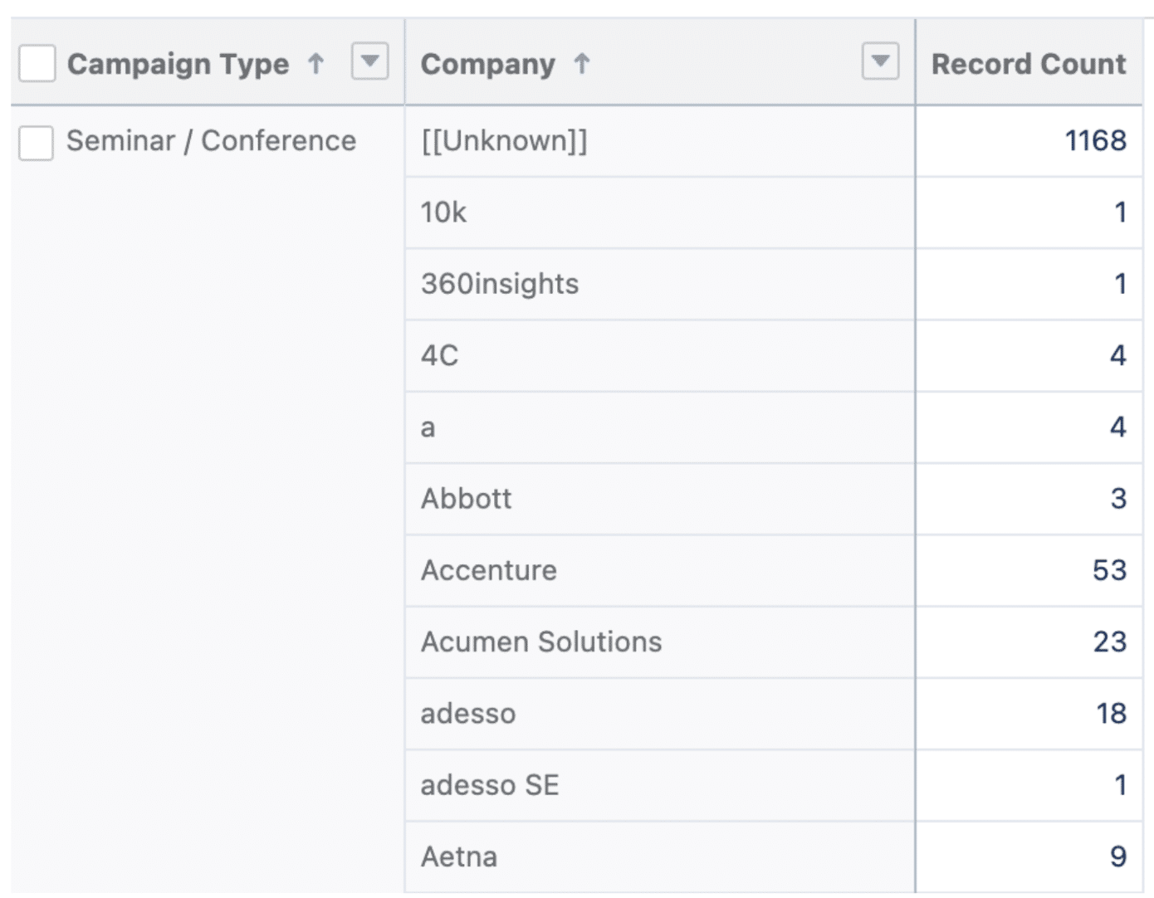This screenshot has height=898, width=1154.
Task: Open the Company column dropdown menu
Action: coord(882,62)
